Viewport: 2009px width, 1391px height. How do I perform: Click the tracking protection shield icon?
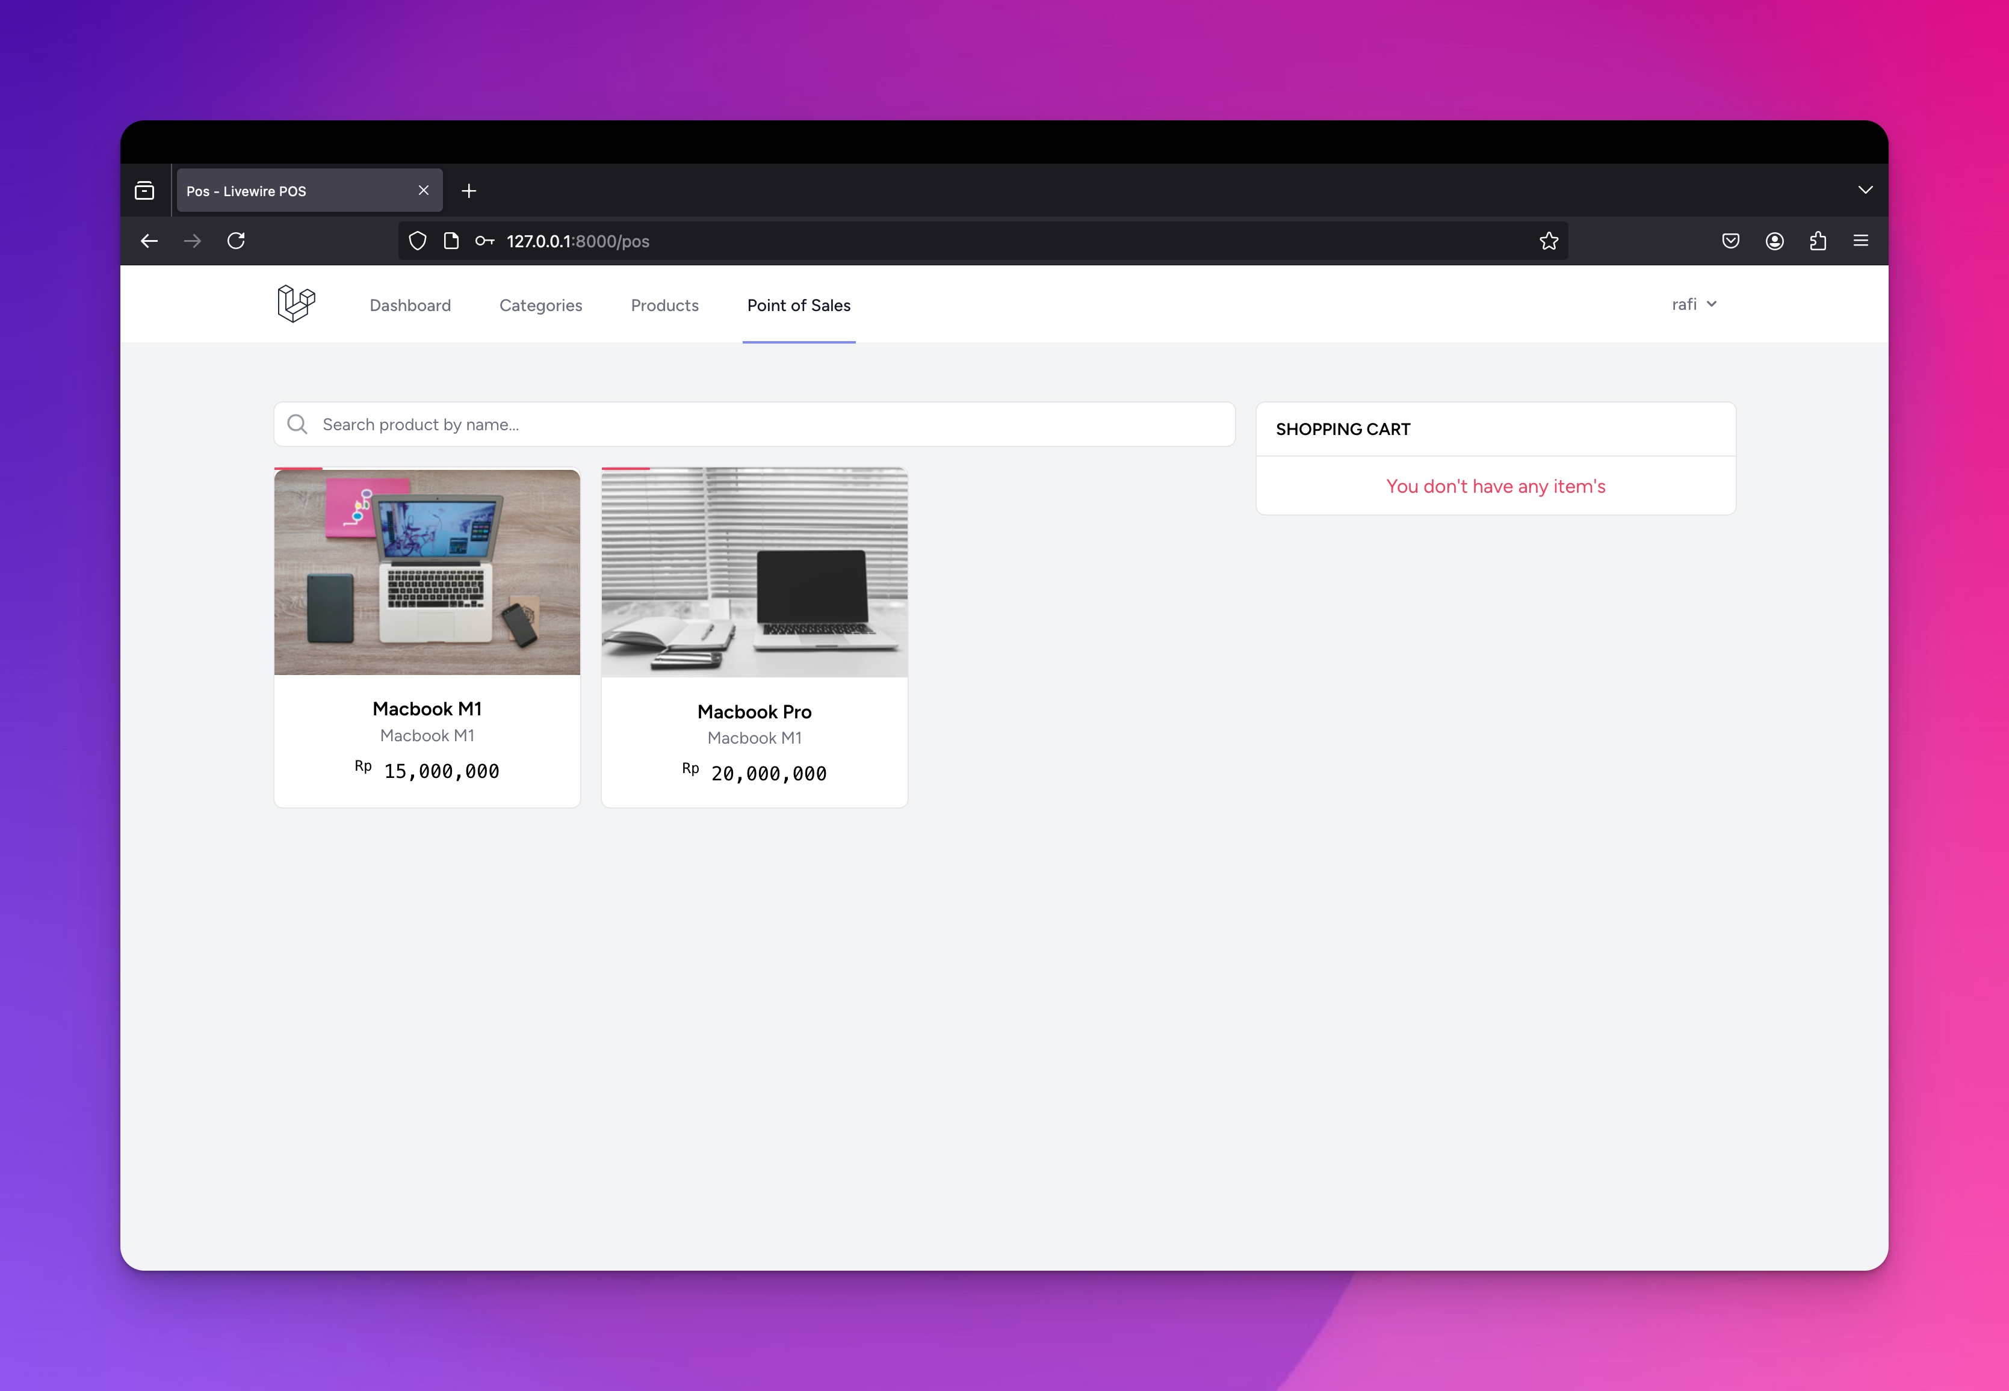coord(418,241)
